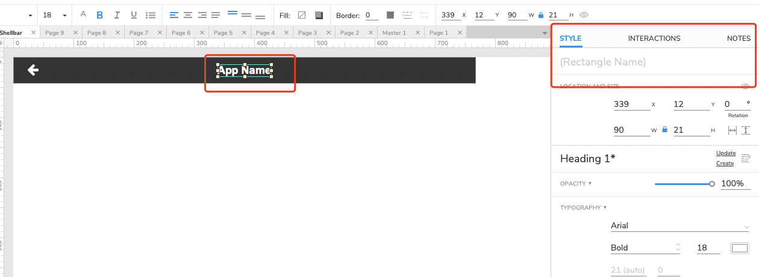Click the border width field in the toolbar
The width and height of the screenshot is (759, 277).
pos(372,15)
